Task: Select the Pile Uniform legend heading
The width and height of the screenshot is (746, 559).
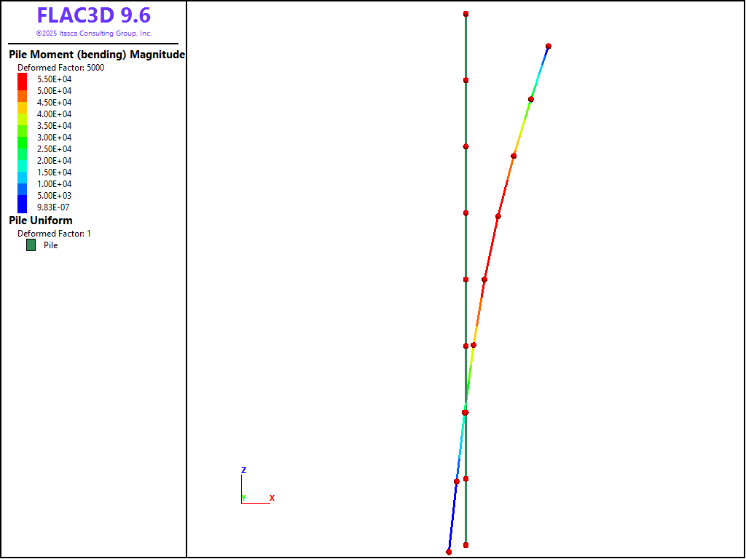Action: (41, 221)
